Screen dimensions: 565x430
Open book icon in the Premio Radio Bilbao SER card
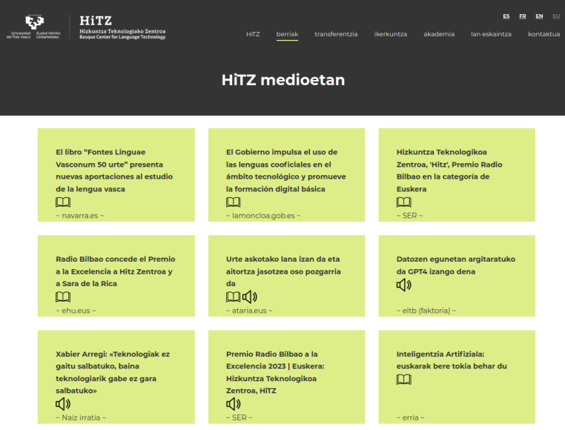[x=404, y=202]
